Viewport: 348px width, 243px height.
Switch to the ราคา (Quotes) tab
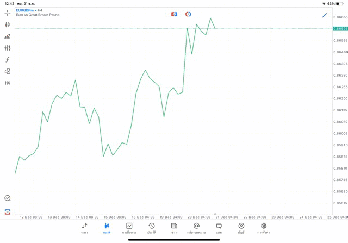[84, 228]
